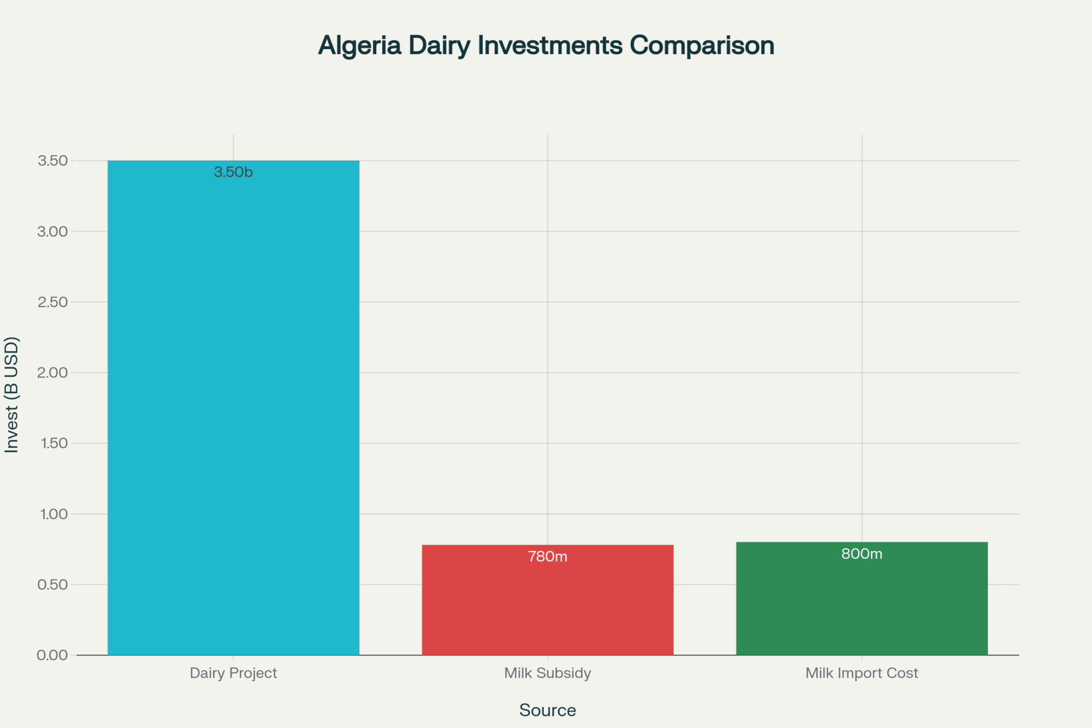Click the 0.50 y-axis tick label

(x=52, y=584)
